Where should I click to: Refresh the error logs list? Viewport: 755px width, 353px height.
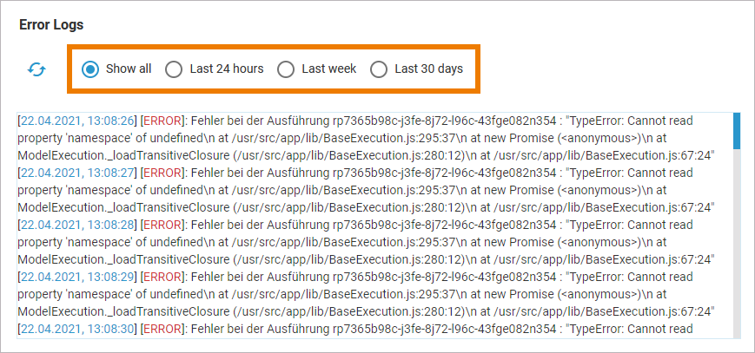click(x=36, y=69)
